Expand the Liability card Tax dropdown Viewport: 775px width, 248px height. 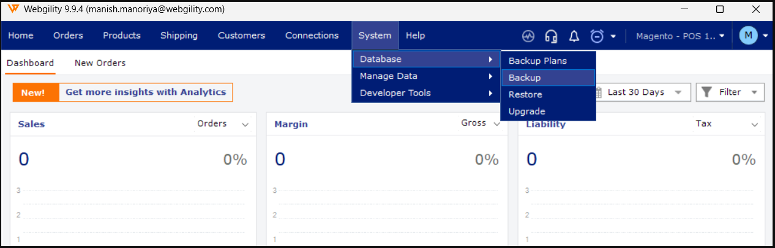(754, 124)
